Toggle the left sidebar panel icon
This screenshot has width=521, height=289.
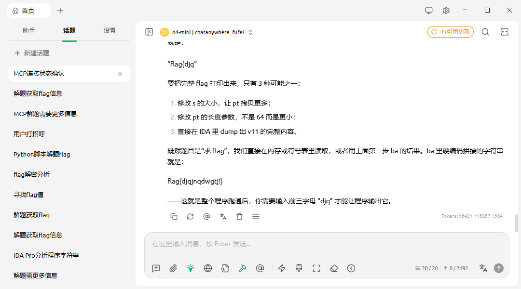coord(149,32)
